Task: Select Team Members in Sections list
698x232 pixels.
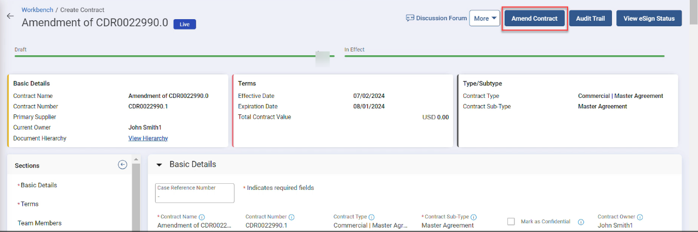Action: [x=39, y=223]
